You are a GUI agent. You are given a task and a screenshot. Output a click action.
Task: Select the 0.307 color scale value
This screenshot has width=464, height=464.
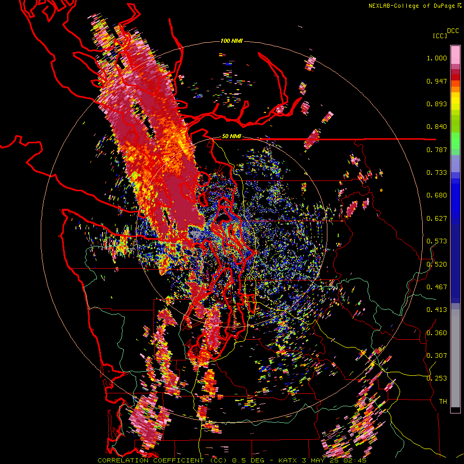(x=437, y=356)
